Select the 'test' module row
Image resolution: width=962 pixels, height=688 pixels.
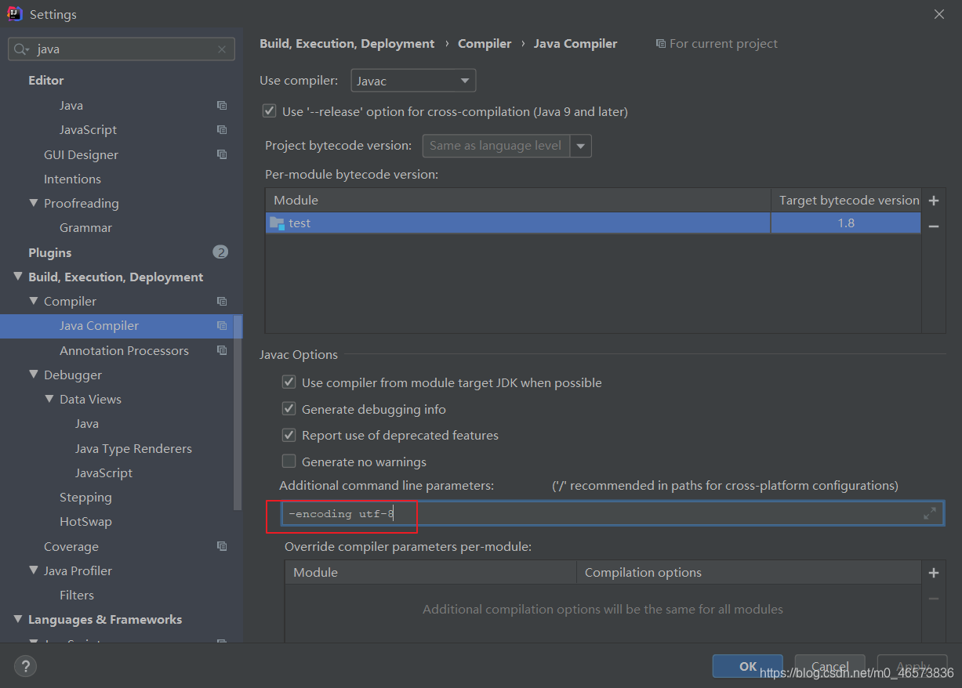tap(594, 223)
